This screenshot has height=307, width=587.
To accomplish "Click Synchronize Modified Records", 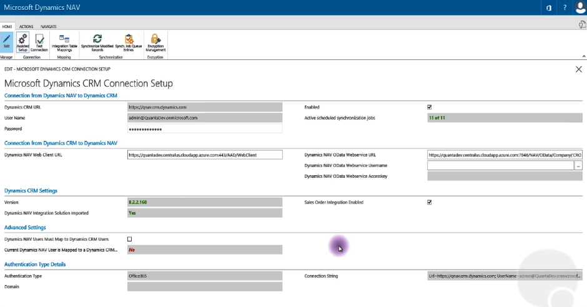I will pos(97,42).
